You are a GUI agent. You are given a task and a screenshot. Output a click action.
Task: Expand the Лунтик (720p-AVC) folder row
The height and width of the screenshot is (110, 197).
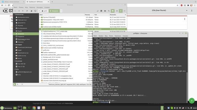pyautogui.click(x=40, y=17)
